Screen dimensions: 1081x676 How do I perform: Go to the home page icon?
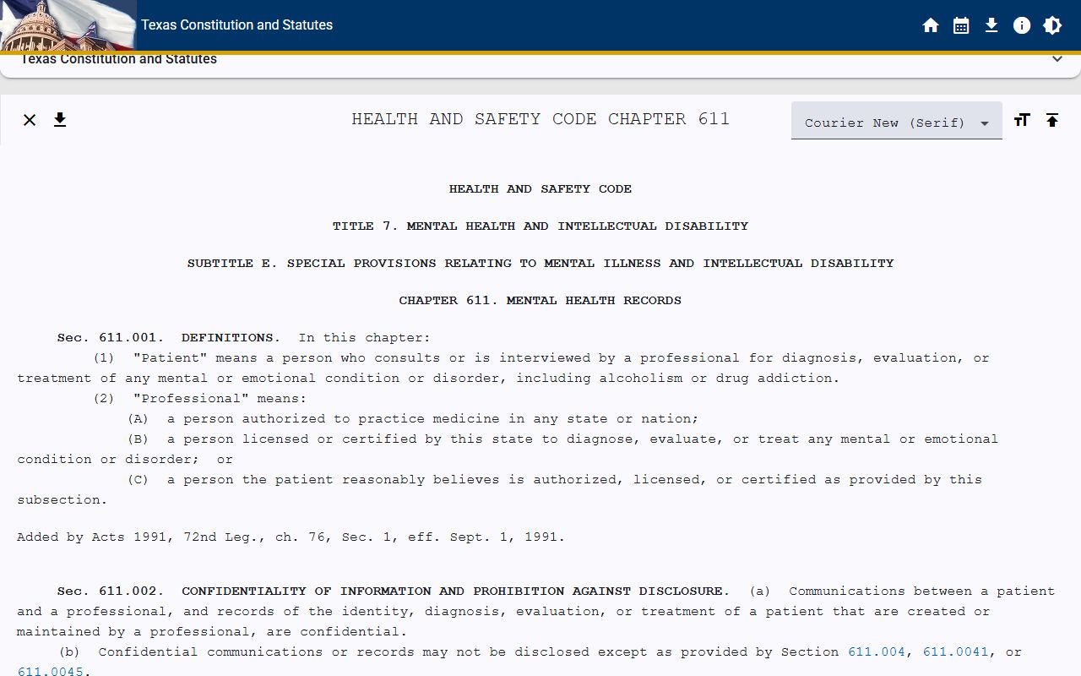[931, 25]
